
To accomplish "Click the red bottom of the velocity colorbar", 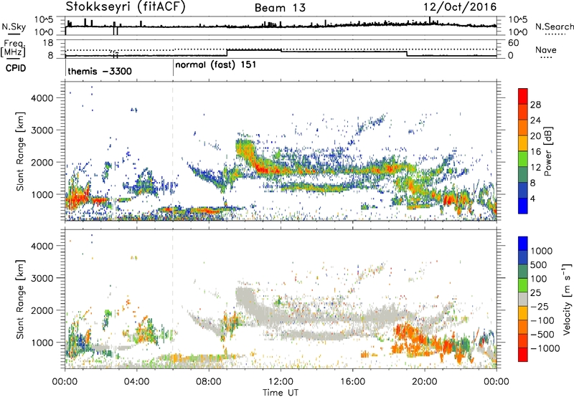I will (523, 355).
